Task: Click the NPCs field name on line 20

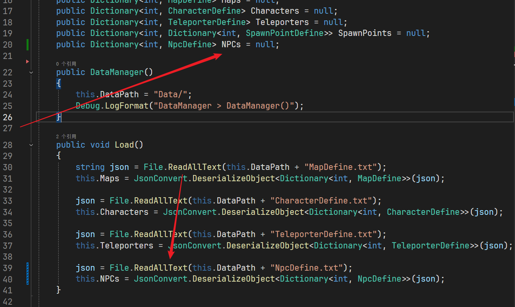Action: coord(231,45)
